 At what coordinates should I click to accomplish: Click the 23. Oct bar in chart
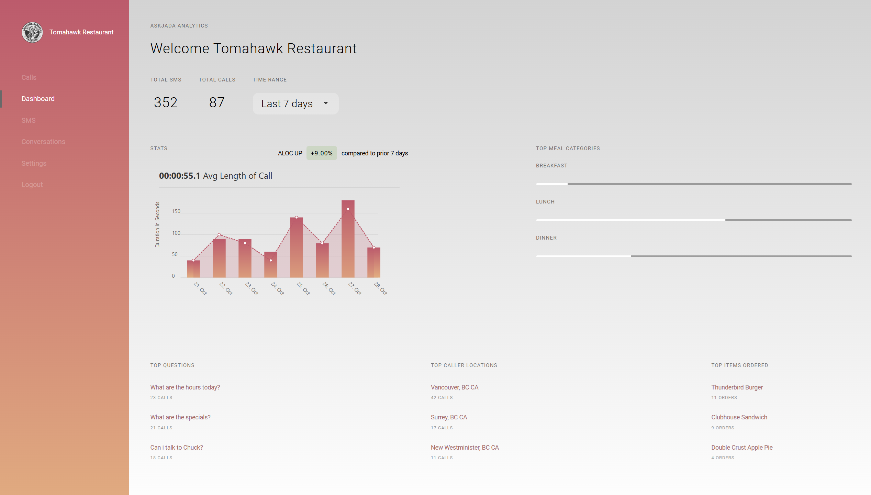(245, 258)
